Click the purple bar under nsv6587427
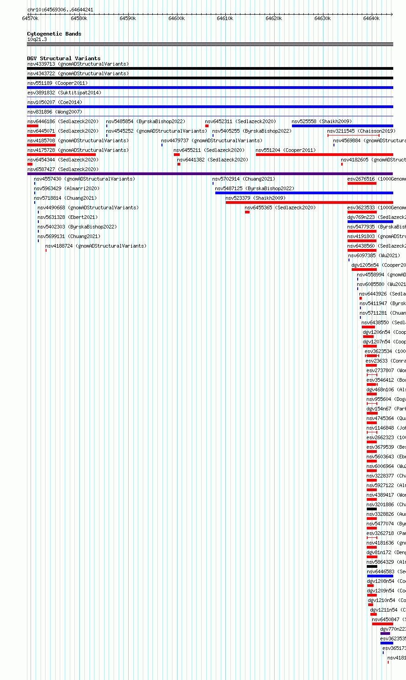 pos(210,174)
